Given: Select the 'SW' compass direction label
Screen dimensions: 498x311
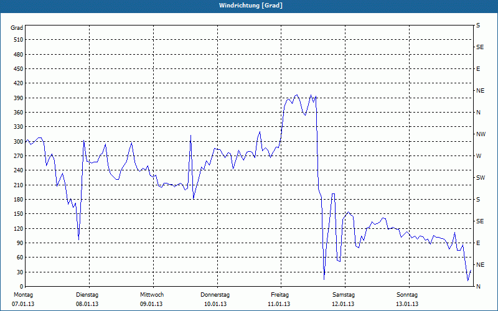Looking at the screenshot, I should click(481, 178).
